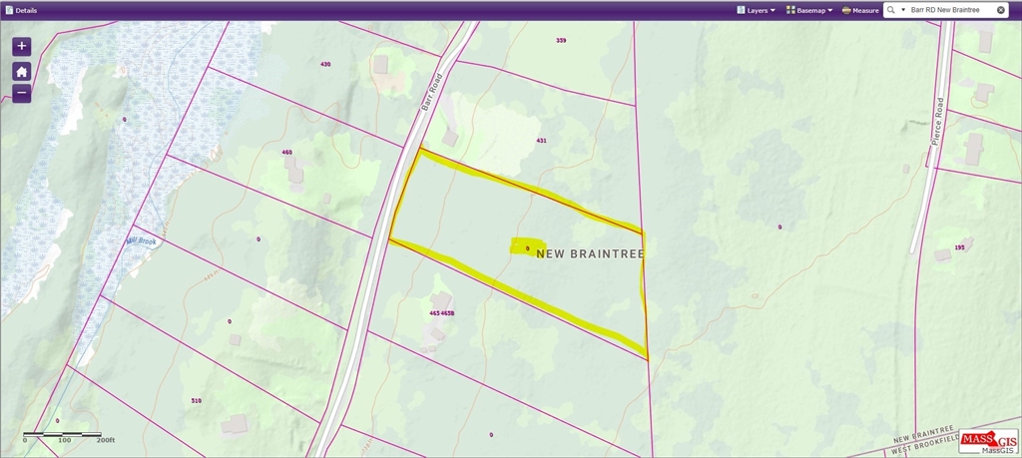Click the highlighted parcel label 0
This screenshot has height=458, width=1022.
click(527, 247)
